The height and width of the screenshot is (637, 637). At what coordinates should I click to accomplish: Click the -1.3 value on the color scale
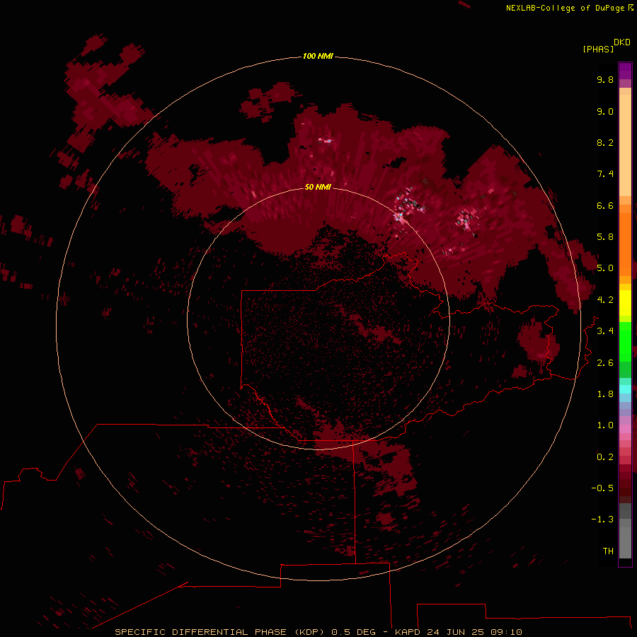(602, 520)
